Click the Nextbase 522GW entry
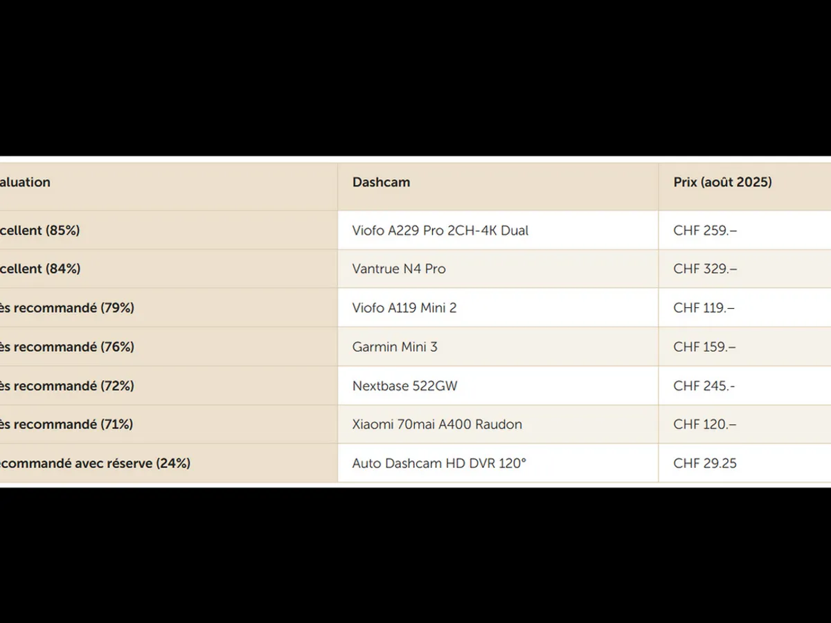 tap(404, 386)
